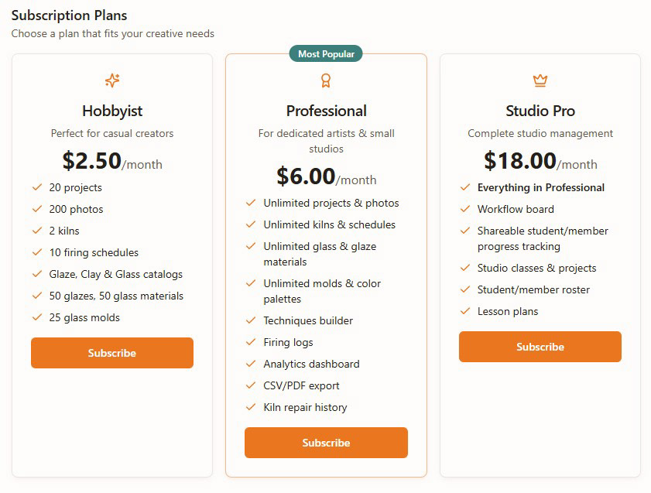Click "Workflow board" feature text

click(x=516, y=209)
